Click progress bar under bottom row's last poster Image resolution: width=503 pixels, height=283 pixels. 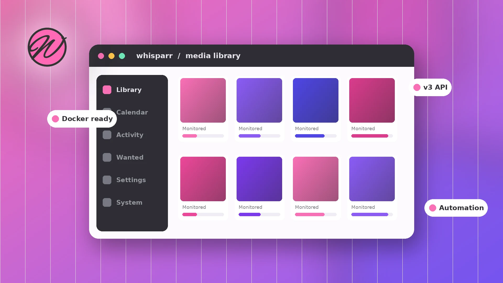tap(372, 214)
